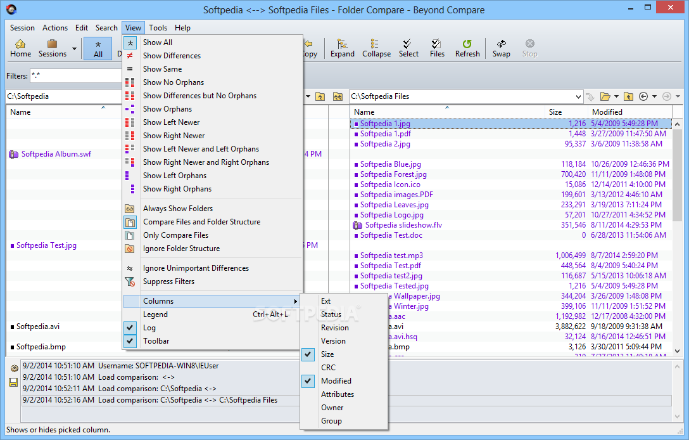
Task: Toggle the All filter toolbar button
Action: (x=98, y=48)
